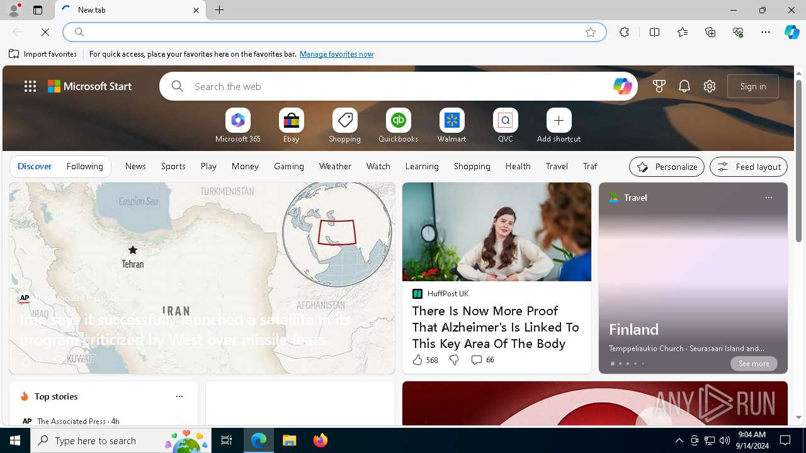The width and height of the screenshot is (806, 453).
Task: Add this page to favorites star
Action: [591, 32]
